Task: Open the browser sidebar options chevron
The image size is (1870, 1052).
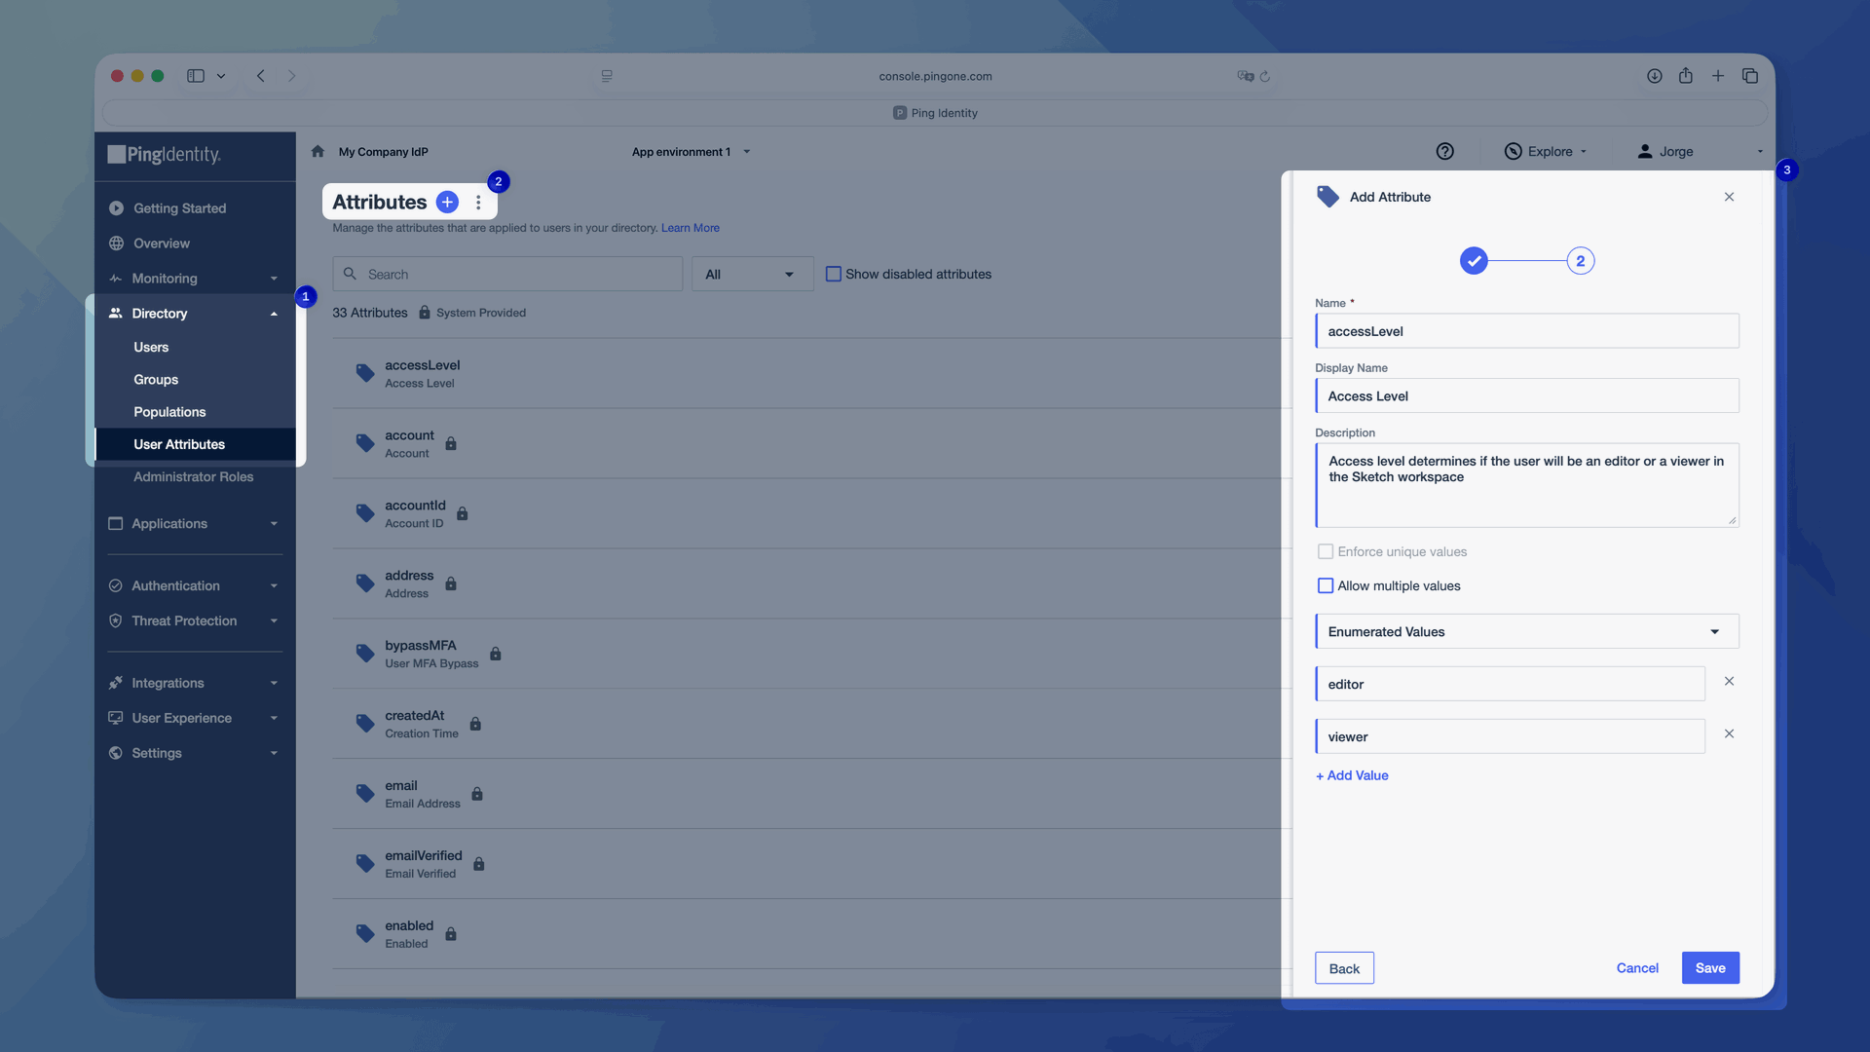Action: click(x=221, y=76)
